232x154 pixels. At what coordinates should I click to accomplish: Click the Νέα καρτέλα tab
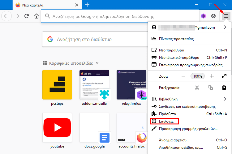coord(47,5)
